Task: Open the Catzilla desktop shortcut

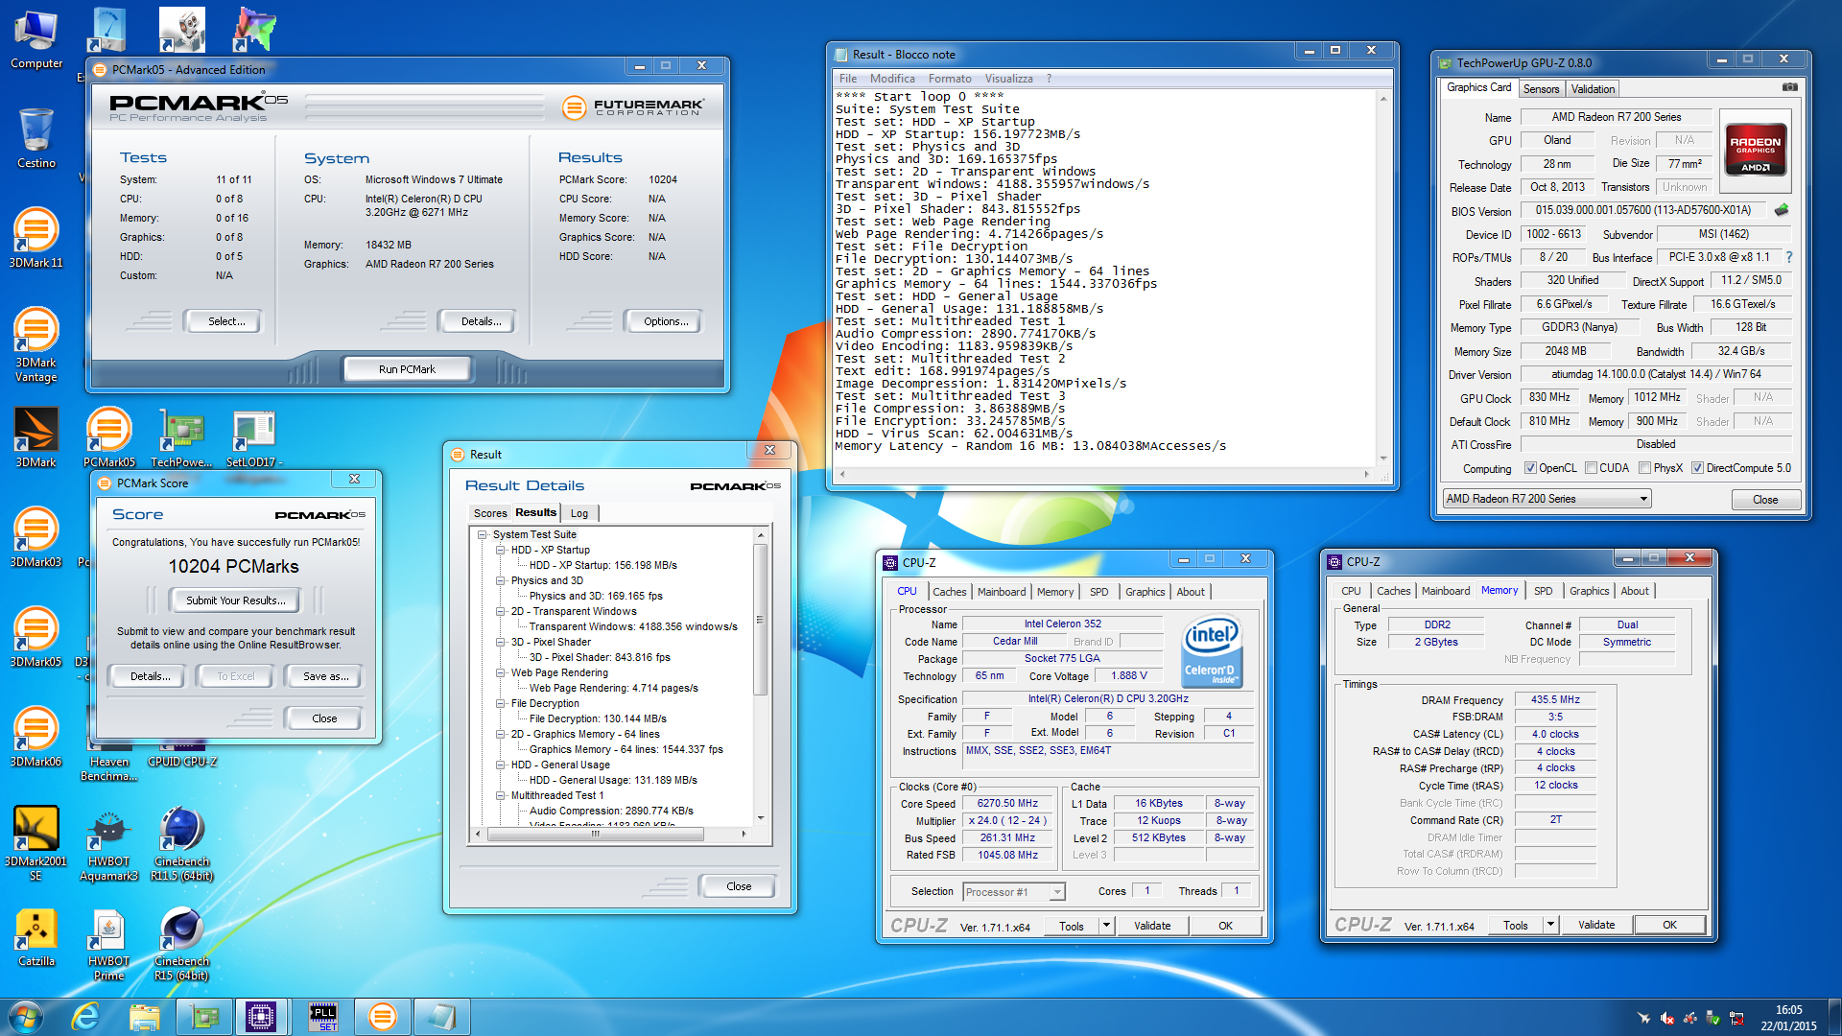Action: pos(36,936)
